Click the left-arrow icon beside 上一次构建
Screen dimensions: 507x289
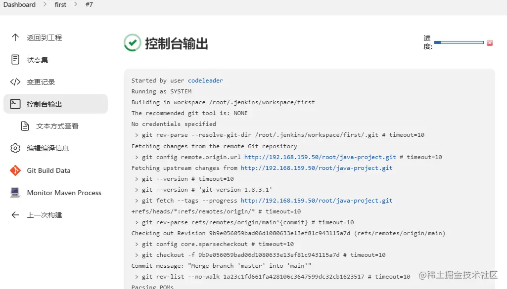click(15, 215)
